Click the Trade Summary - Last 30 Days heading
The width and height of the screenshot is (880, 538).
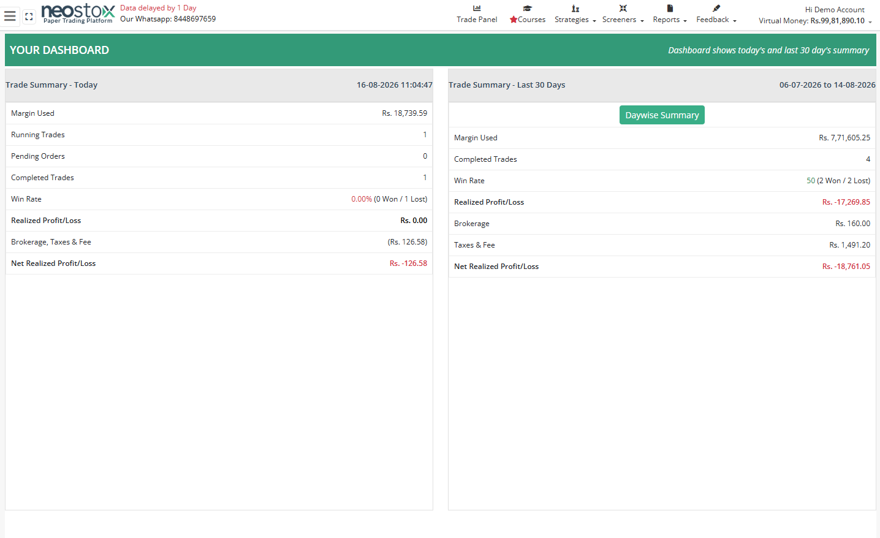(x=507, y=85)
